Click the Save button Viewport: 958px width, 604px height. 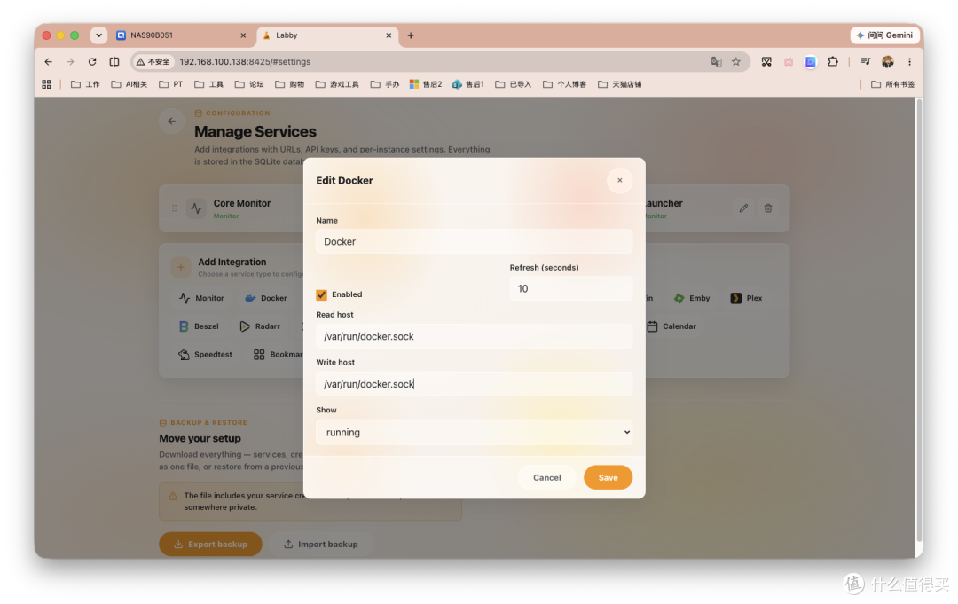click(608, 477)
